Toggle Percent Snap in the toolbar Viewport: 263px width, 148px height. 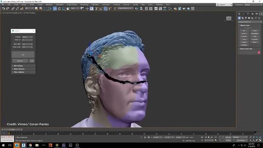106,9
